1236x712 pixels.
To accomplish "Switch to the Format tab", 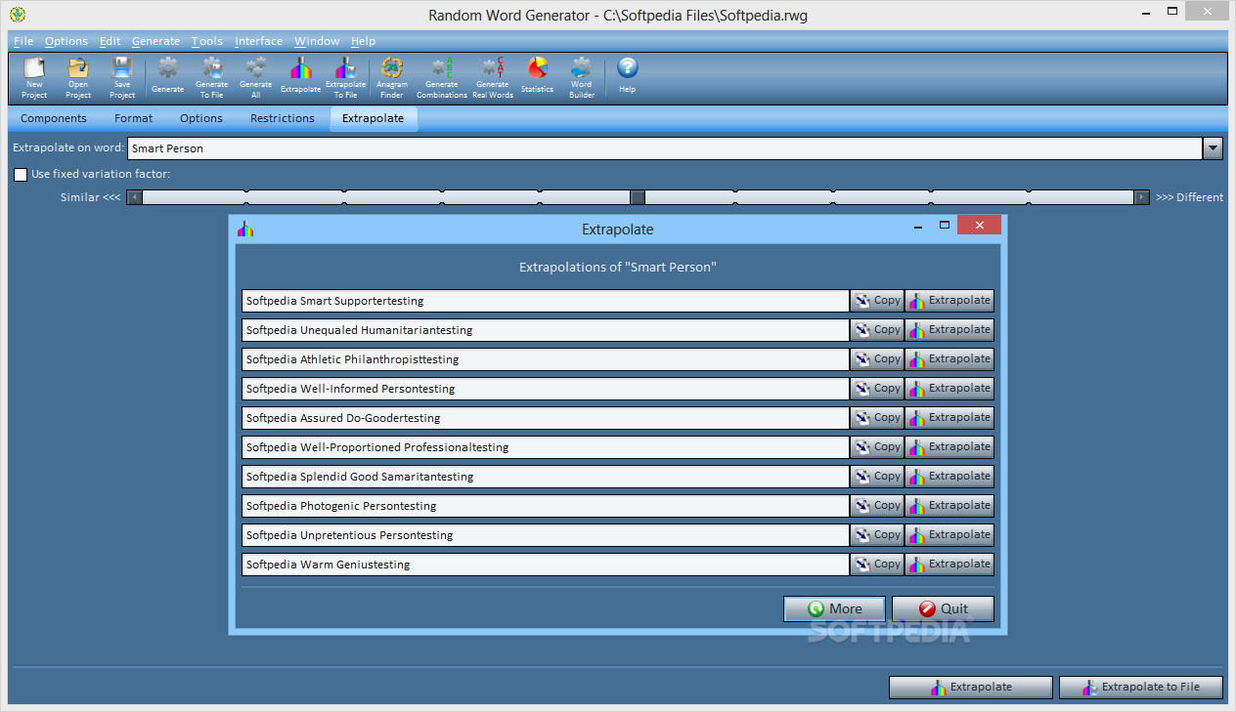I will (x=134, y=119).
